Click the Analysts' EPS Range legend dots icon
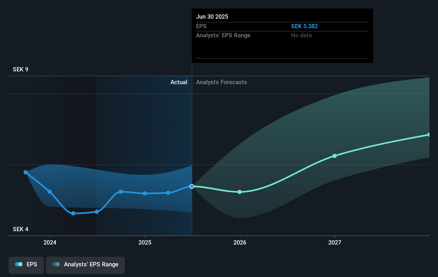Screen dimensions: 438x277 pos(56,264)
